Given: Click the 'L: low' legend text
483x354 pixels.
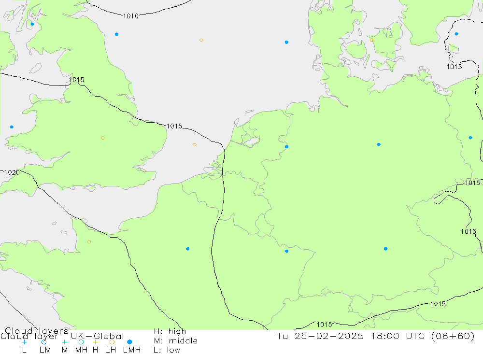Looking at the screenshot, I should tap(167, 350).
